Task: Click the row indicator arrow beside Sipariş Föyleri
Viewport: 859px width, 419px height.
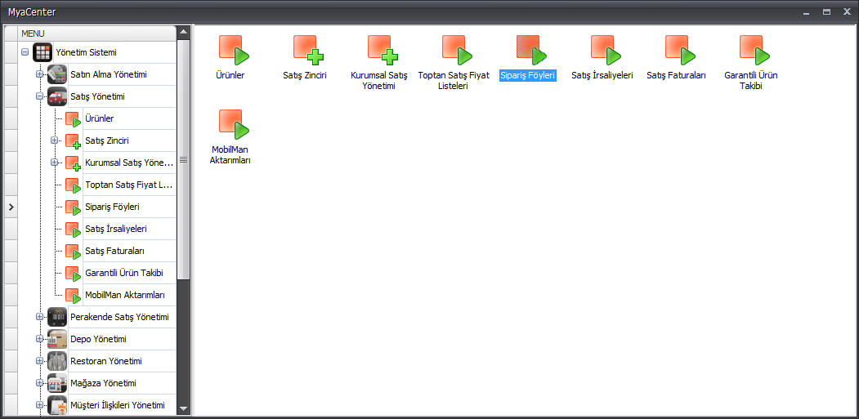Action: coord(11,207)
